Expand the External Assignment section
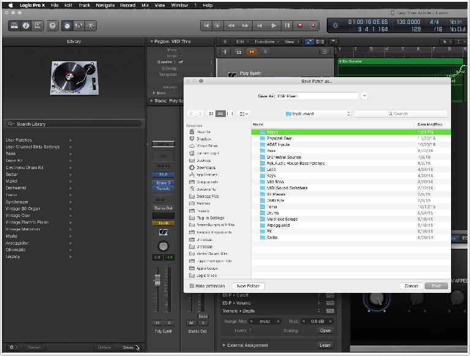Screen dimensions: 470x356 point(223,345)
